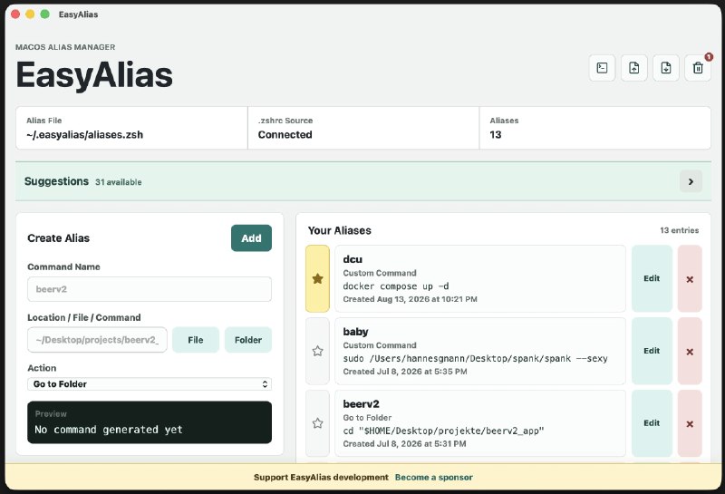Open the Become a sponsor link

pos(434,478)
